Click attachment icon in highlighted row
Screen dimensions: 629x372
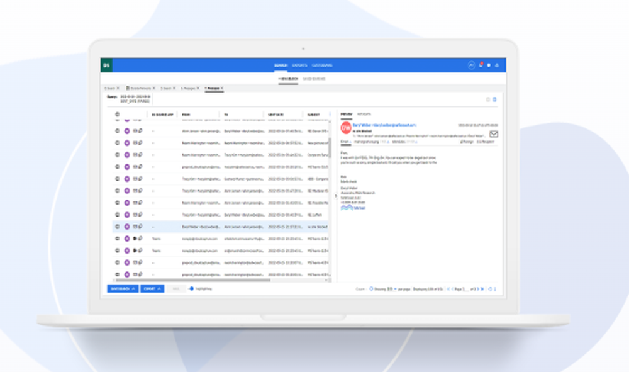coord(140,227)
